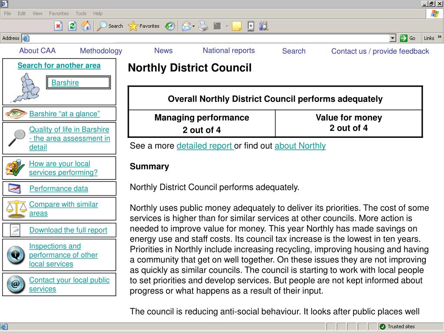Open the Edit button dropdown arrow
Viewport: 444px width, 333px height.
227,26
